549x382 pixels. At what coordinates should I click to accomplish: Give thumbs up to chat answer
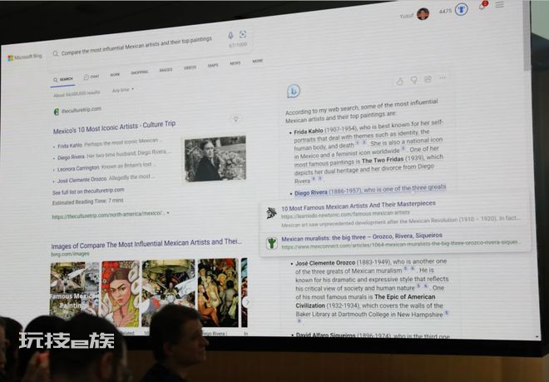[x=399, y=82]
